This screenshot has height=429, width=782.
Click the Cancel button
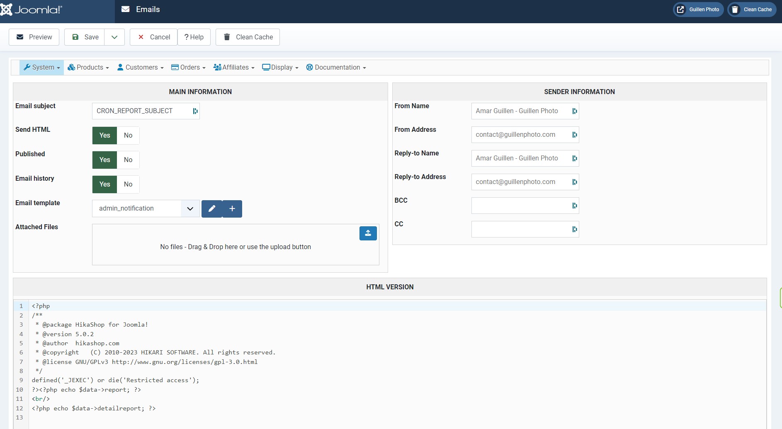153,37
